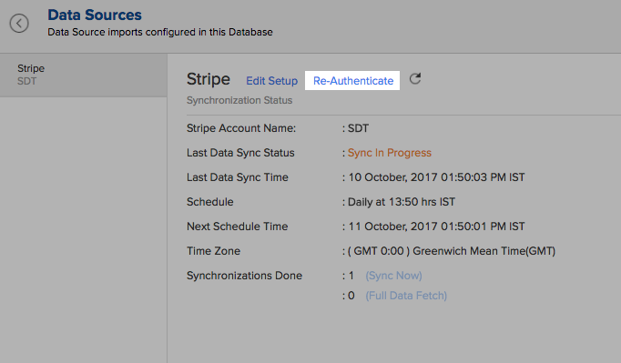Click the Schedule label
Image resolution: width=621 pixels, height=363 pixels.
pyautogui.click(x=210, y=202)
